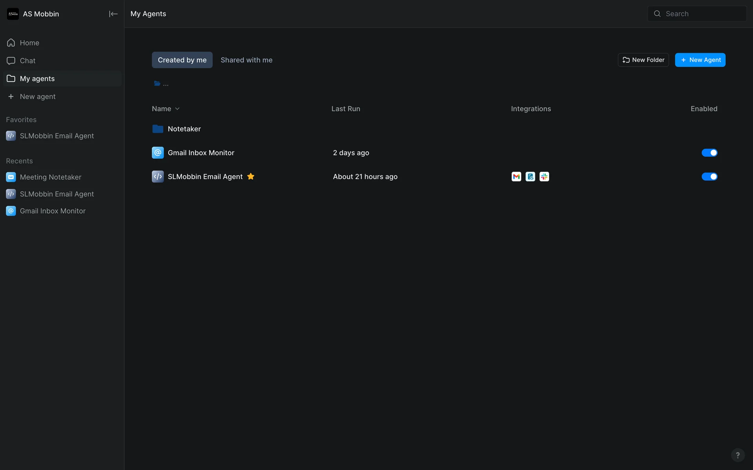This screenshot has height=470, width=753.
Task: Click the middle integration icon
Action: [530, 177]
